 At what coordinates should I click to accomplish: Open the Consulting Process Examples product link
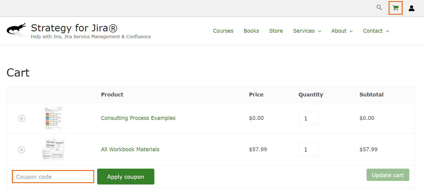[x=138, y=118]
